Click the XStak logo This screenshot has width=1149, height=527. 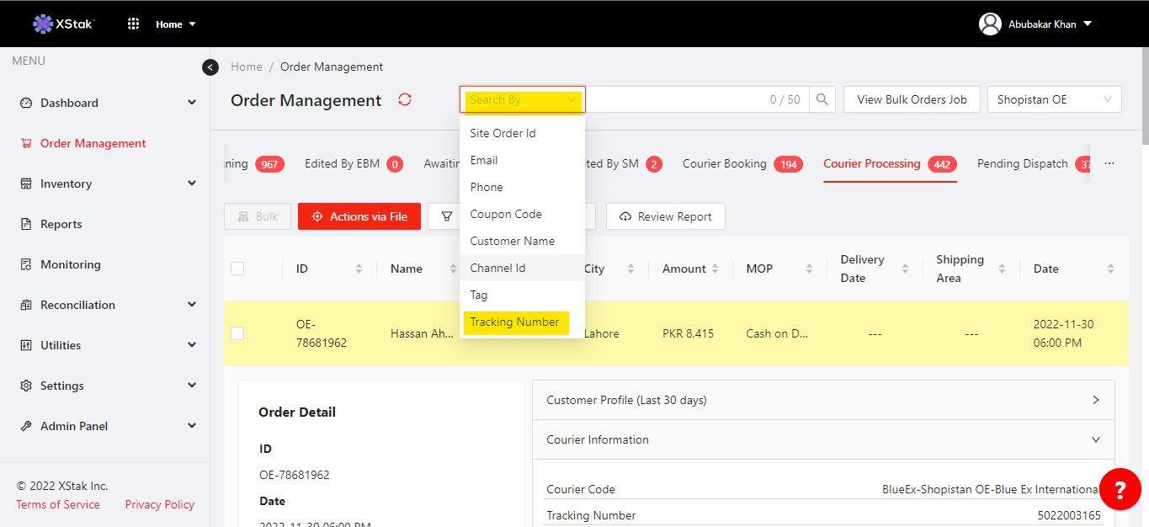pos(64,24)
